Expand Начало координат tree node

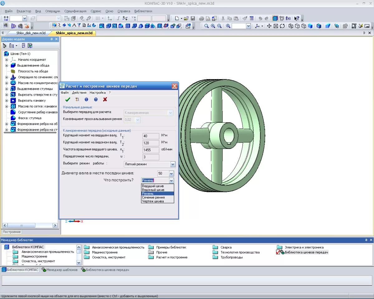point(6,59)
